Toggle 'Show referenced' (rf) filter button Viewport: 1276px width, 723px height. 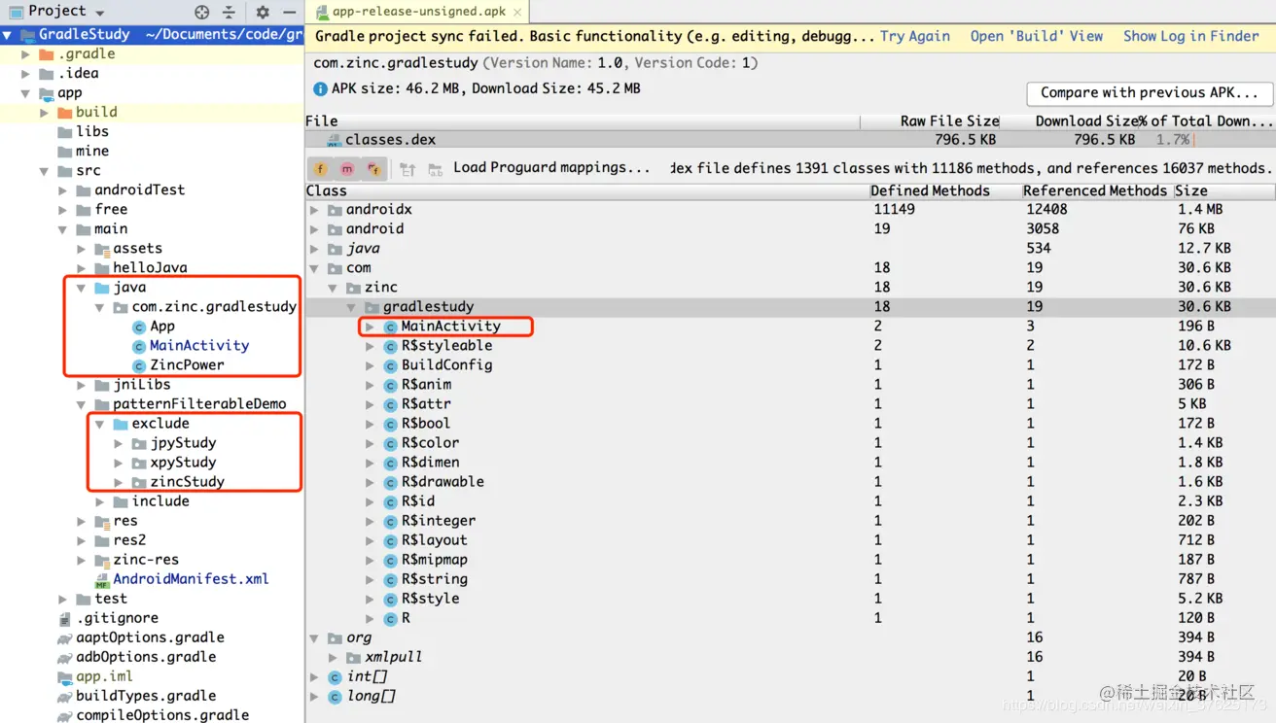point(373,169)
